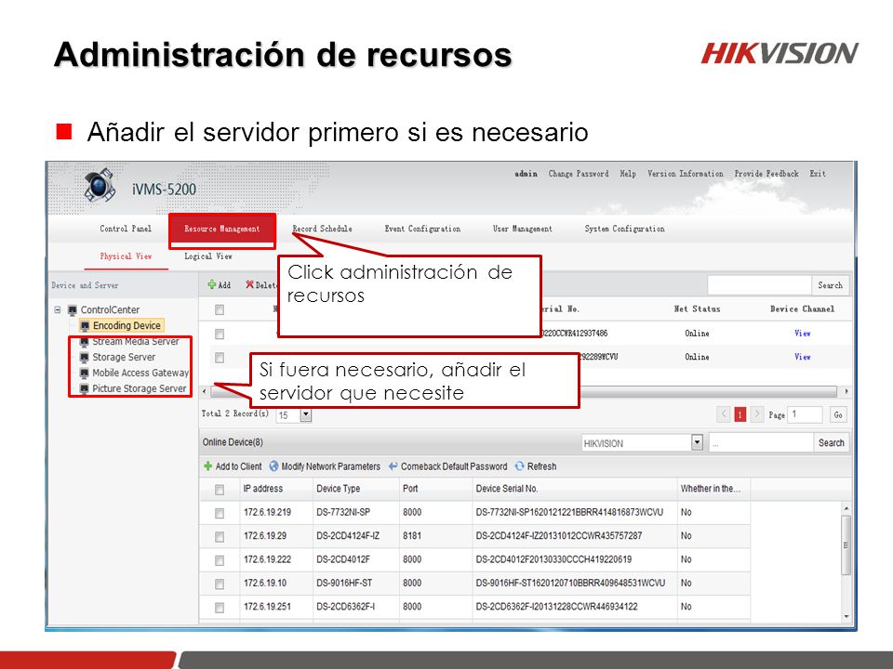Click the port 8181 cell

coord(412,536)
